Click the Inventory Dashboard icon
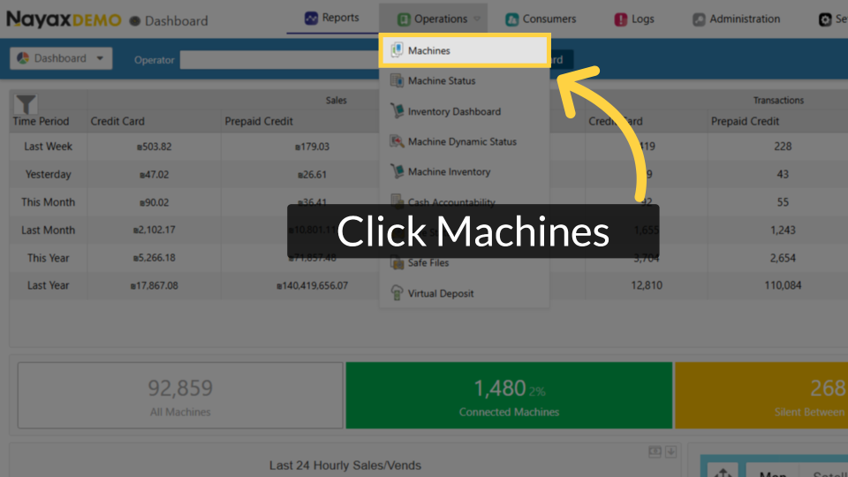The width and height of the screenshot is (848, 477). (x=397, y=111)
